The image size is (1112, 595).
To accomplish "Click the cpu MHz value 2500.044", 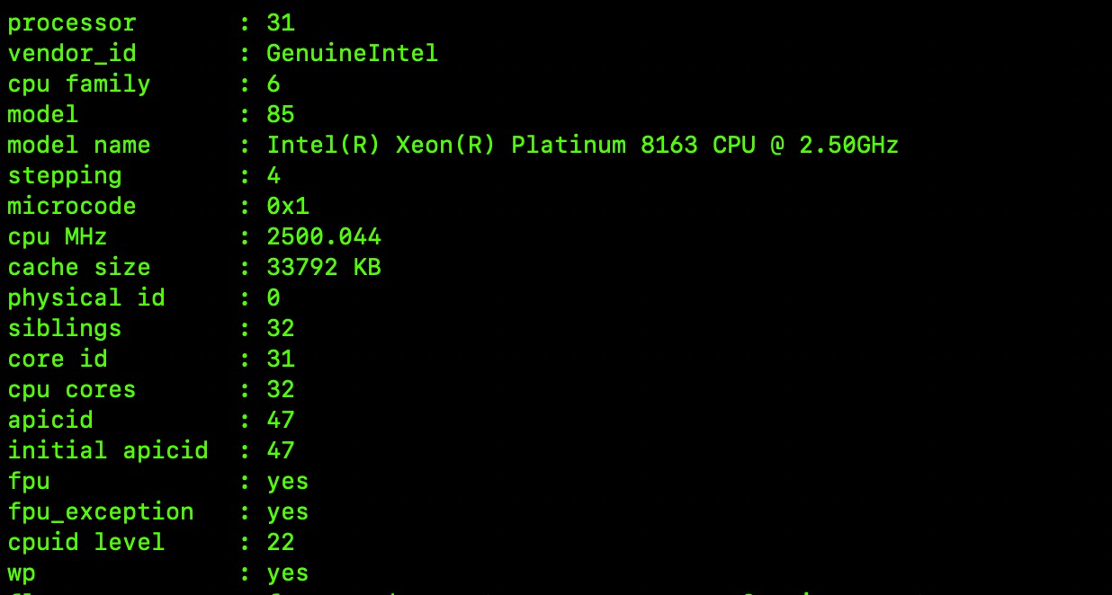I will [x=324, y=236].
